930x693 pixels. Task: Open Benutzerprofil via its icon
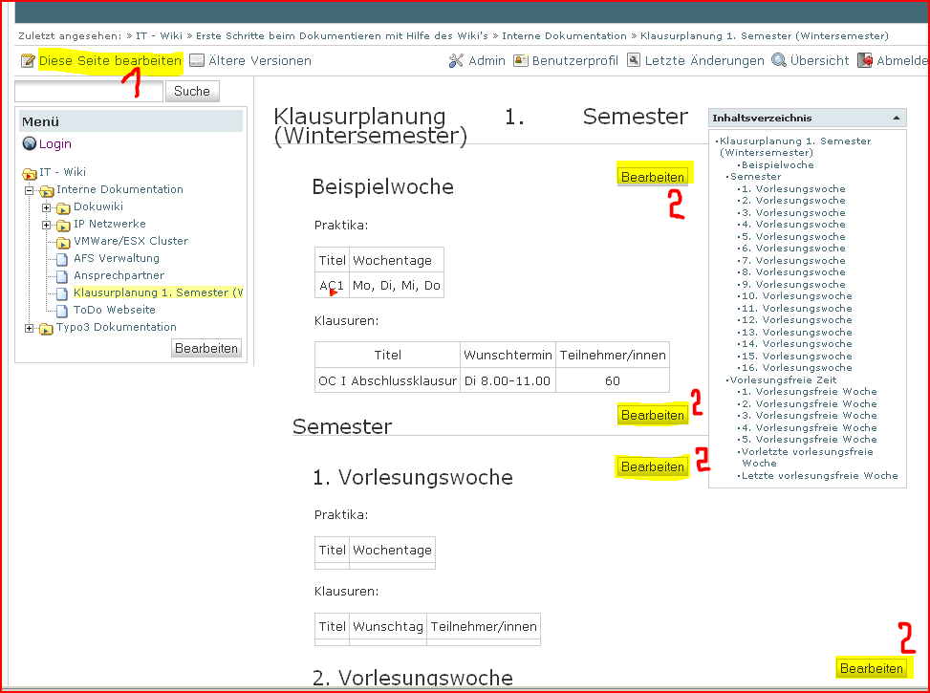(x=521, y=61)
